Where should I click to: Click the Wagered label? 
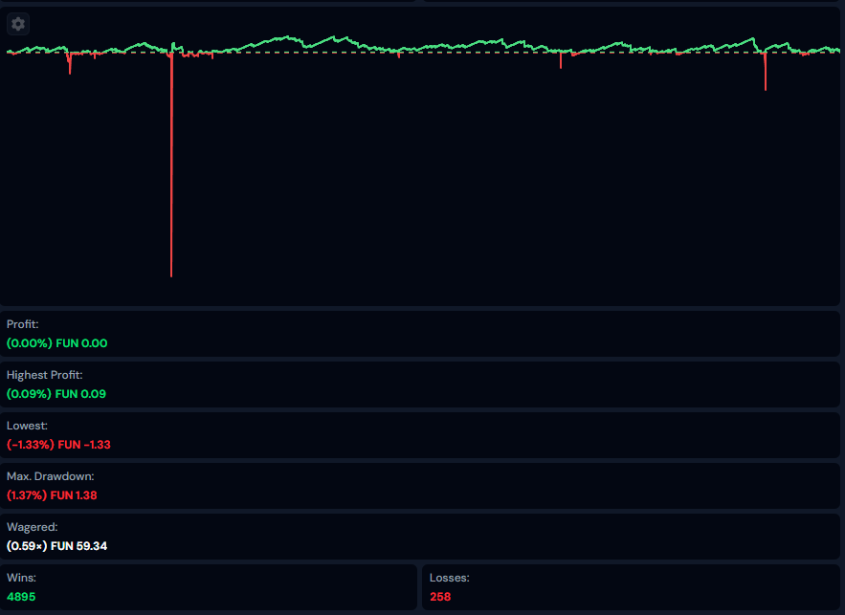32,526
